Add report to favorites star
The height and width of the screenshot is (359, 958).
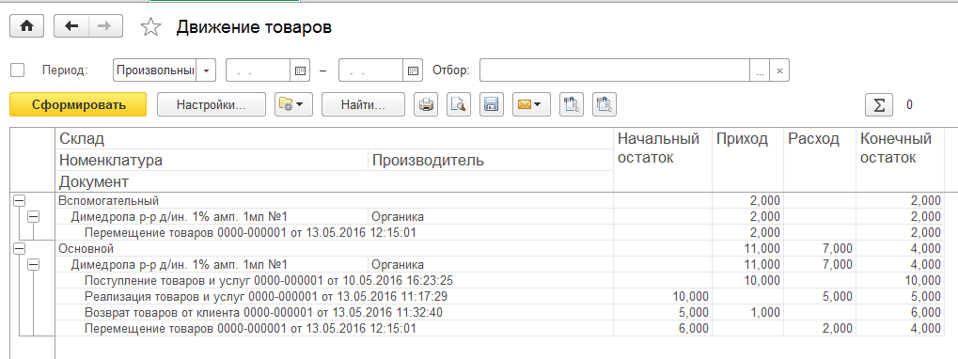(x=150, y=27)
